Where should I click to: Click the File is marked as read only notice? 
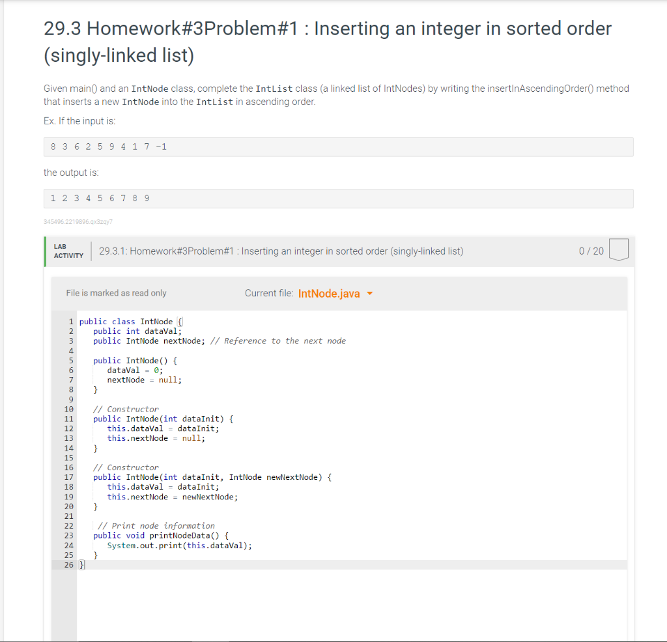pyautogui.click(x=116, y=294)
